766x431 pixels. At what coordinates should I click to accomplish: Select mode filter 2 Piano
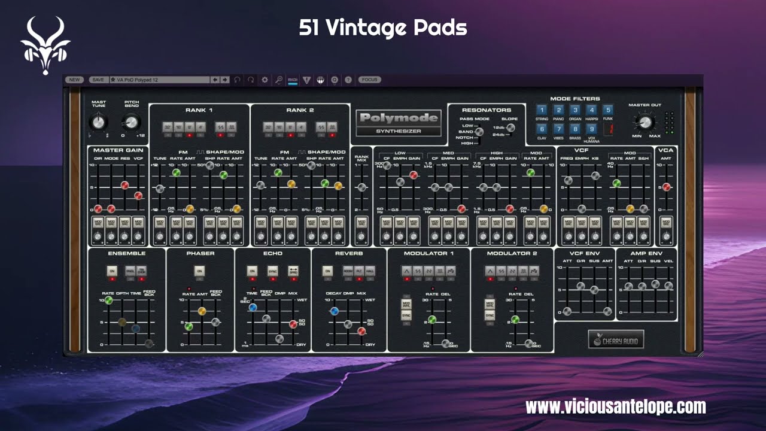coord(558,110)
